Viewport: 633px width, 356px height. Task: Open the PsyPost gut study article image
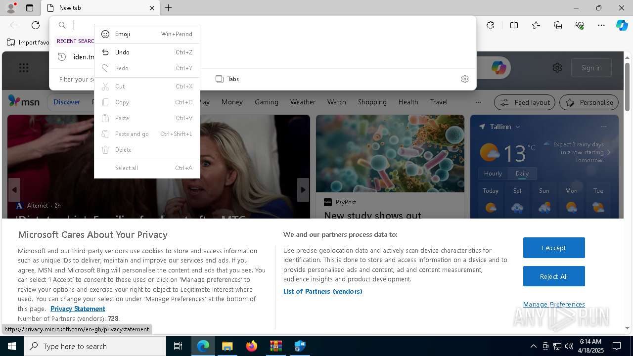click(x=390, y=154)
